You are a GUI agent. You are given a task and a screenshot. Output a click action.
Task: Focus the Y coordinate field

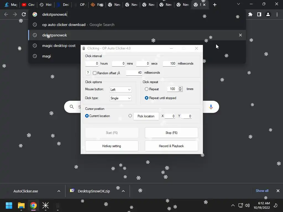(187, 116)
